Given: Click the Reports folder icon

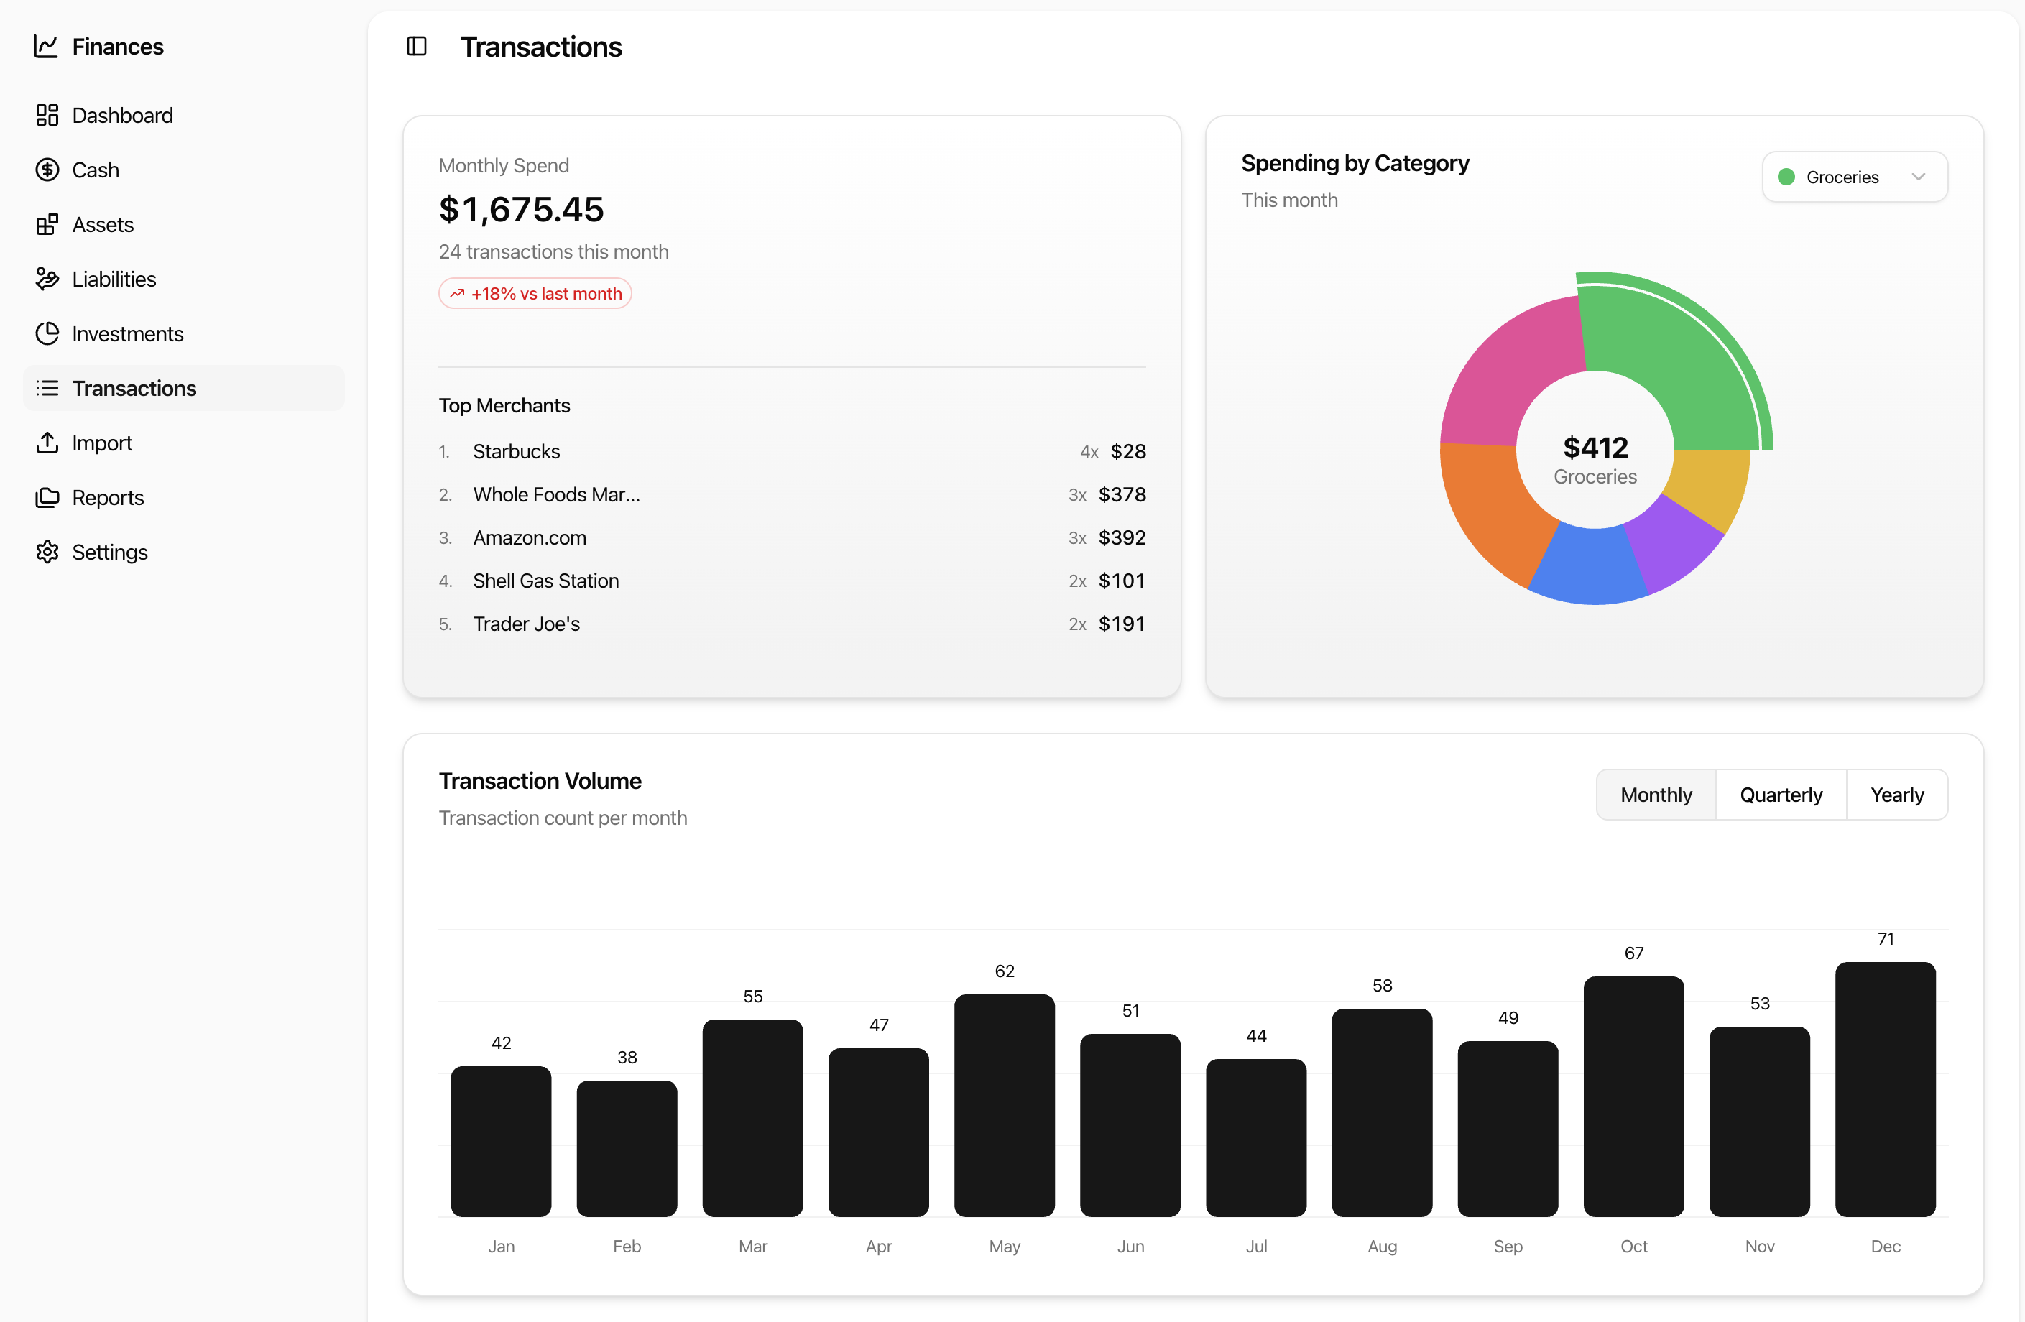Looking at the screenshot, I should [48, 496].
